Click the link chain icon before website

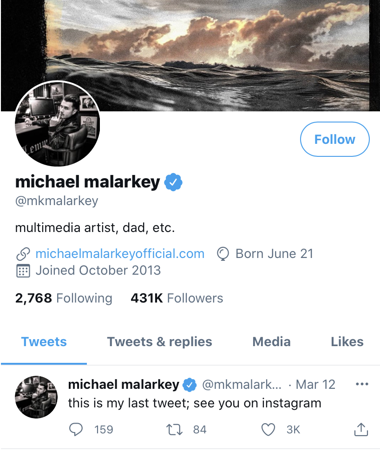pos(23,254)
